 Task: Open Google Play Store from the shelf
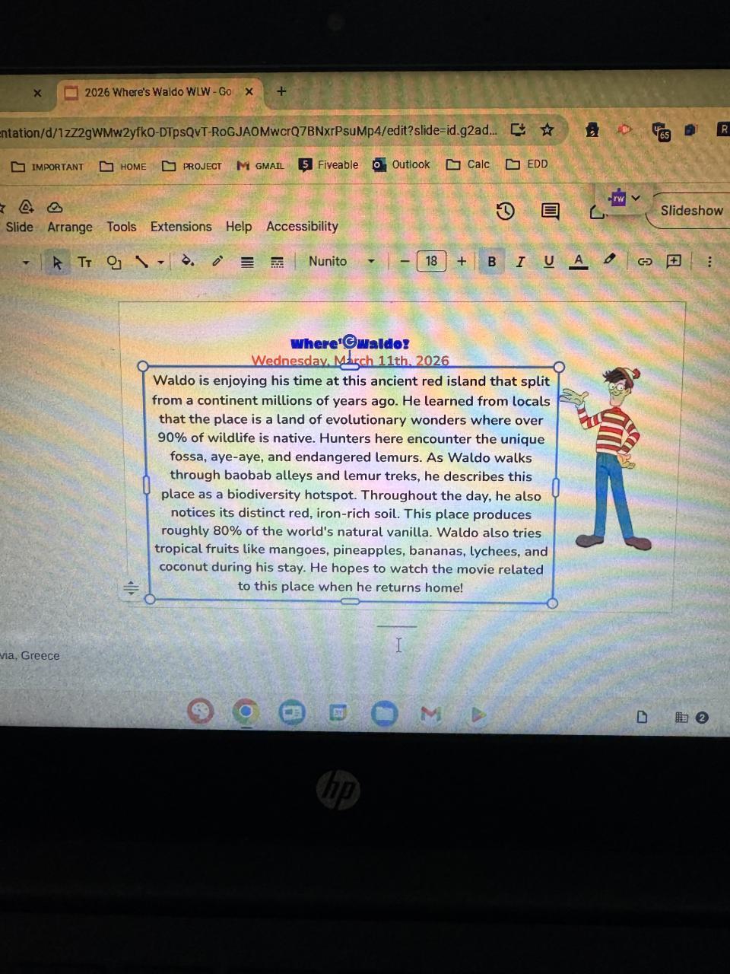click(477, 714)
